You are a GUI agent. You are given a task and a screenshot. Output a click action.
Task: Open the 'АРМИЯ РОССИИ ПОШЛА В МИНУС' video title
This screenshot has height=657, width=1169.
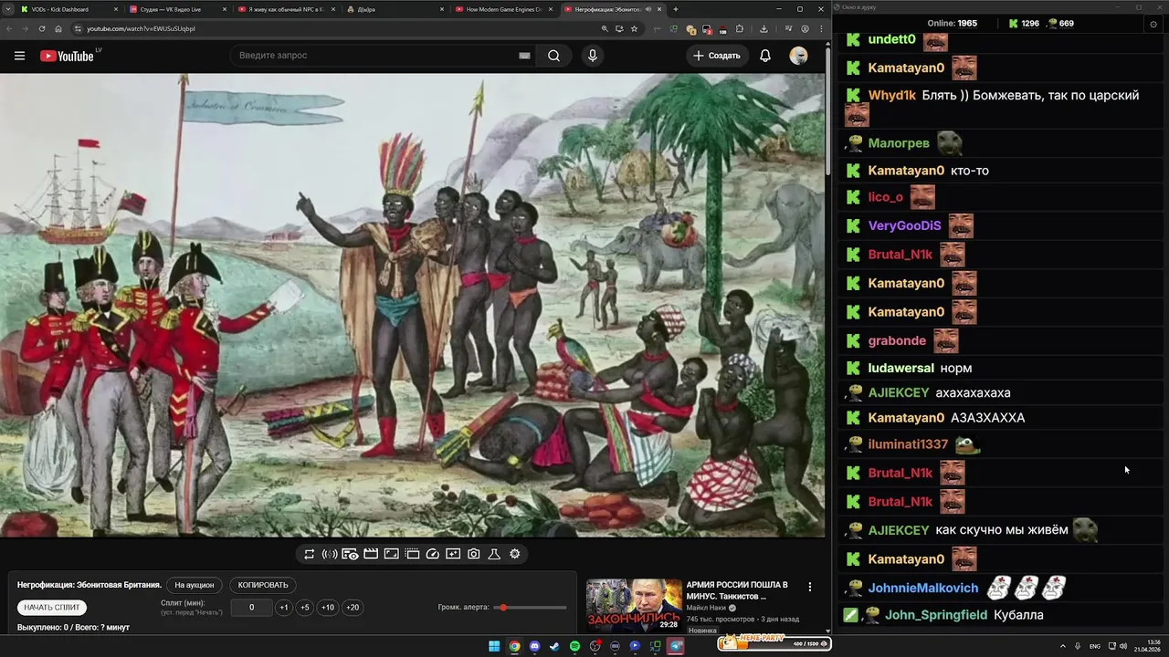tap(737, 590)
